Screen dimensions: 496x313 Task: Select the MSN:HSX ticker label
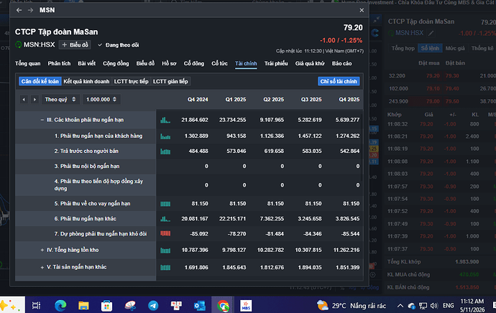(x=40, y=45)
